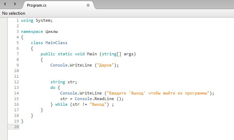Click line number 13 in the gutter
Image resolution: width=234 pixels, height=140 pixels.
coord(16,87)
